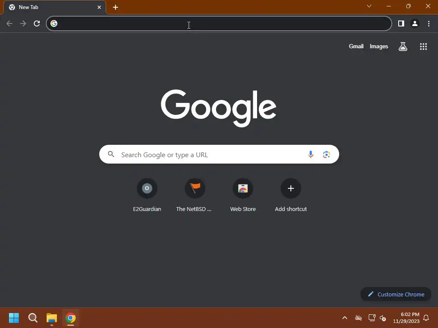Click the magnifier icon in search box
Viewport: 438px width, 328px height.
click(111, 154)
